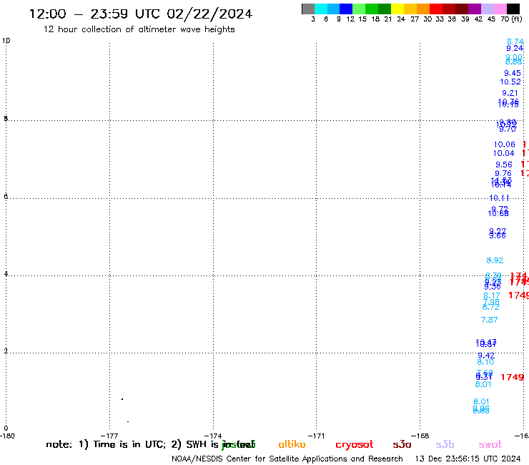Click latitude axis label '10'
529x465 pixels.
tap(6, 41)
